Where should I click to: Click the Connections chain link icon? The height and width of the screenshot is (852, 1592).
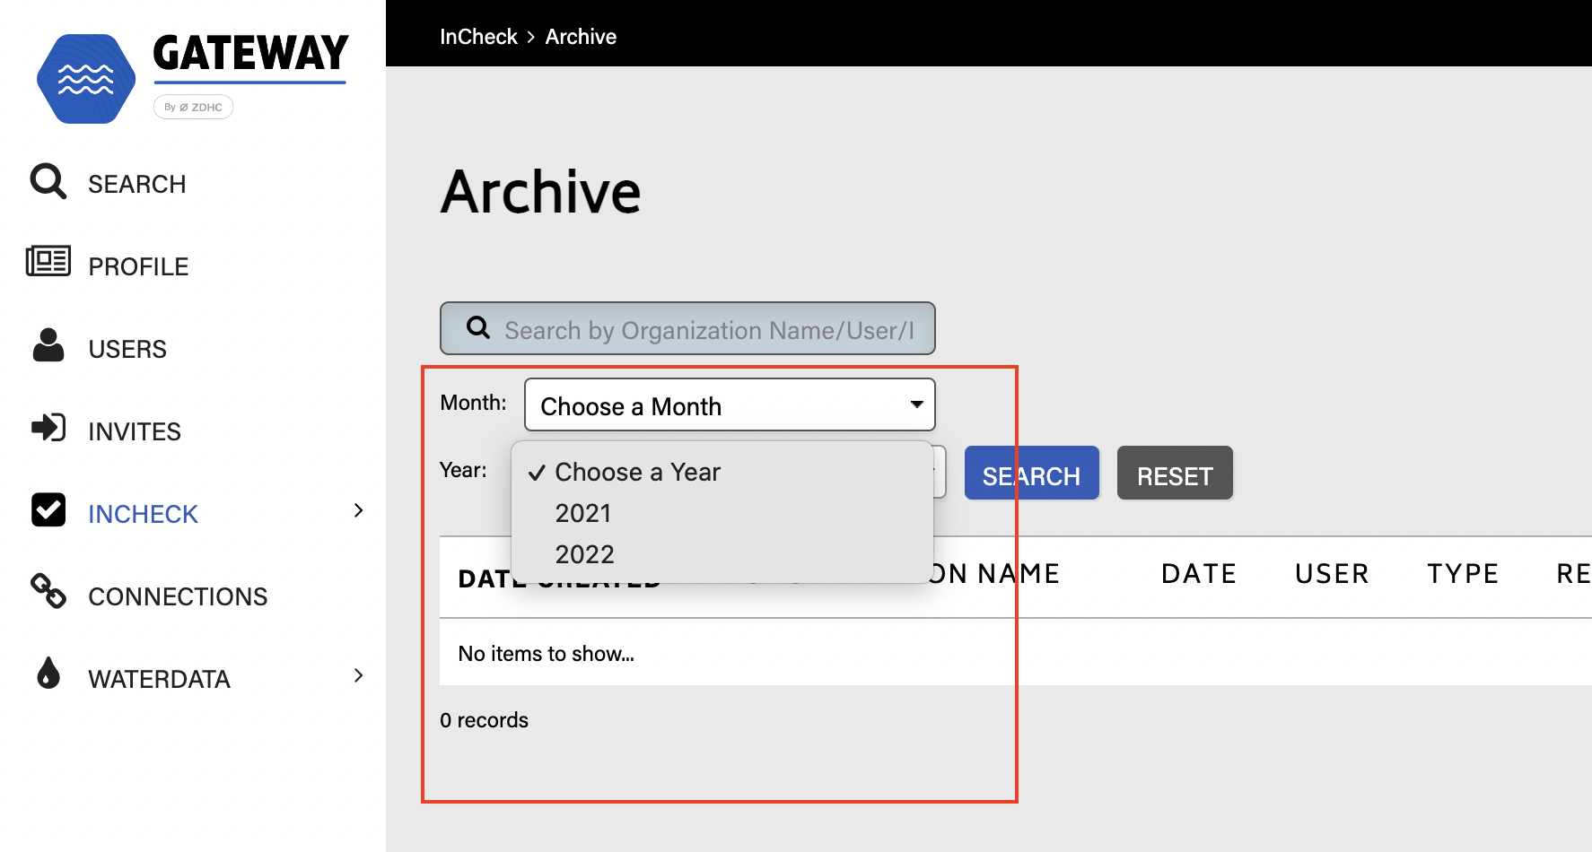48,591
